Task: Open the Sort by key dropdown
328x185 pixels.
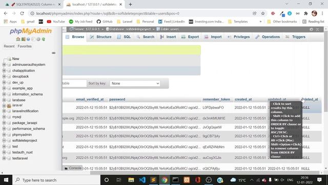Action: pyautogui.click(x=135, y=83)
